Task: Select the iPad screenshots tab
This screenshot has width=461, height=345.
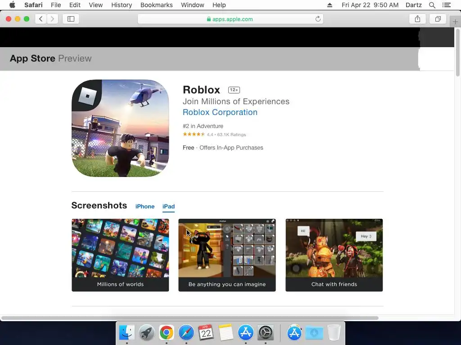Action: click(168, 207)
